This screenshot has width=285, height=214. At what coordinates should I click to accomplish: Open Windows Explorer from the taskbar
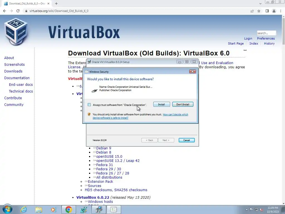pos(38,210)
